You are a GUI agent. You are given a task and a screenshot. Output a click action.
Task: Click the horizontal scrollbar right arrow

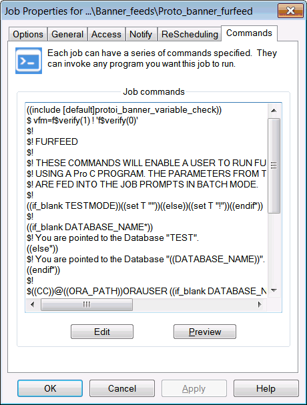coord(260,304)
